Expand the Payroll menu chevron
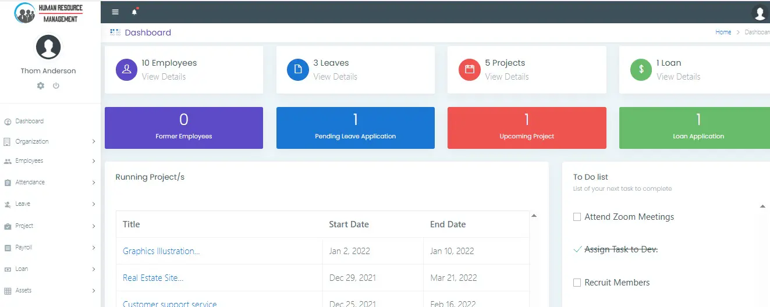 tap(94, 248)
